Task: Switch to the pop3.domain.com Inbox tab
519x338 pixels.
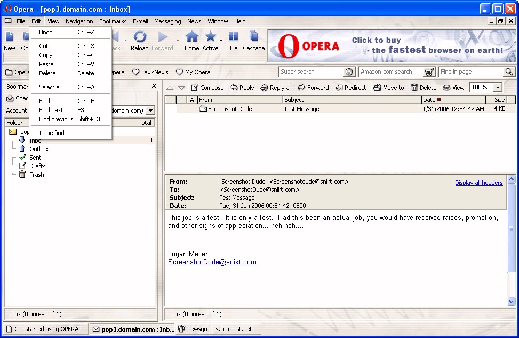Action: [133, 329]
